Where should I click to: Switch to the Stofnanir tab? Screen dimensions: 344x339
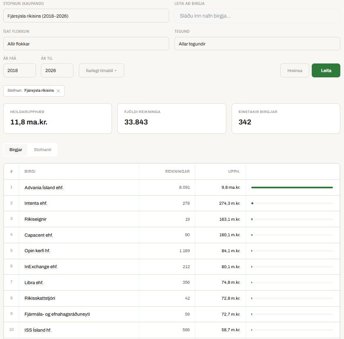coord(42,150)
